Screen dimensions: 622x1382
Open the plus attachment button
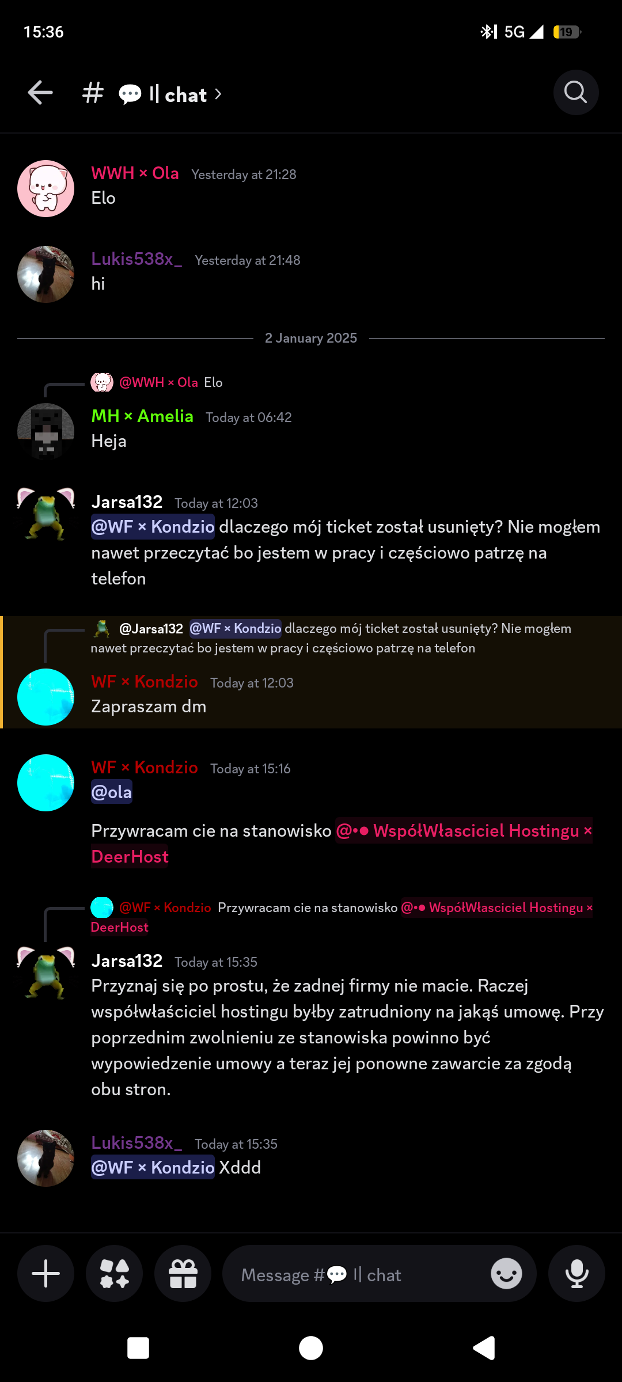click(45, 1274)
